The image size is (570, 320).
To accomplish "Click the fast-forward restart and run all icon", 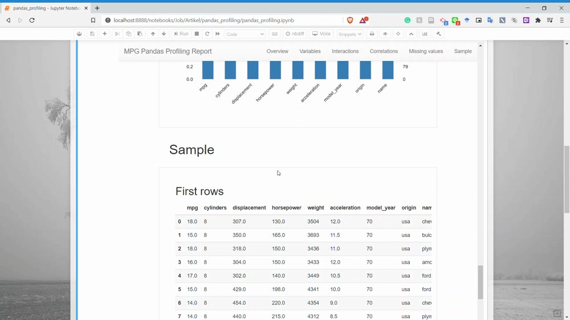I will pos(218,34).
